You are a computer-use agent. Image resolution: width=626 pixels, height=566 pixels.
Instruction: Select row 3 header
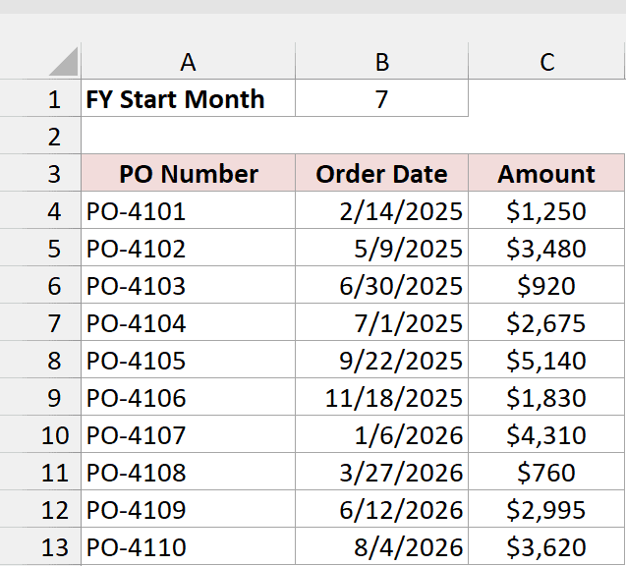40,173
